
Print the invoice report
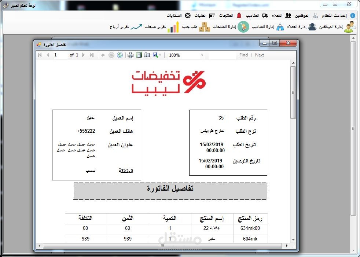(x=131, y=55)
